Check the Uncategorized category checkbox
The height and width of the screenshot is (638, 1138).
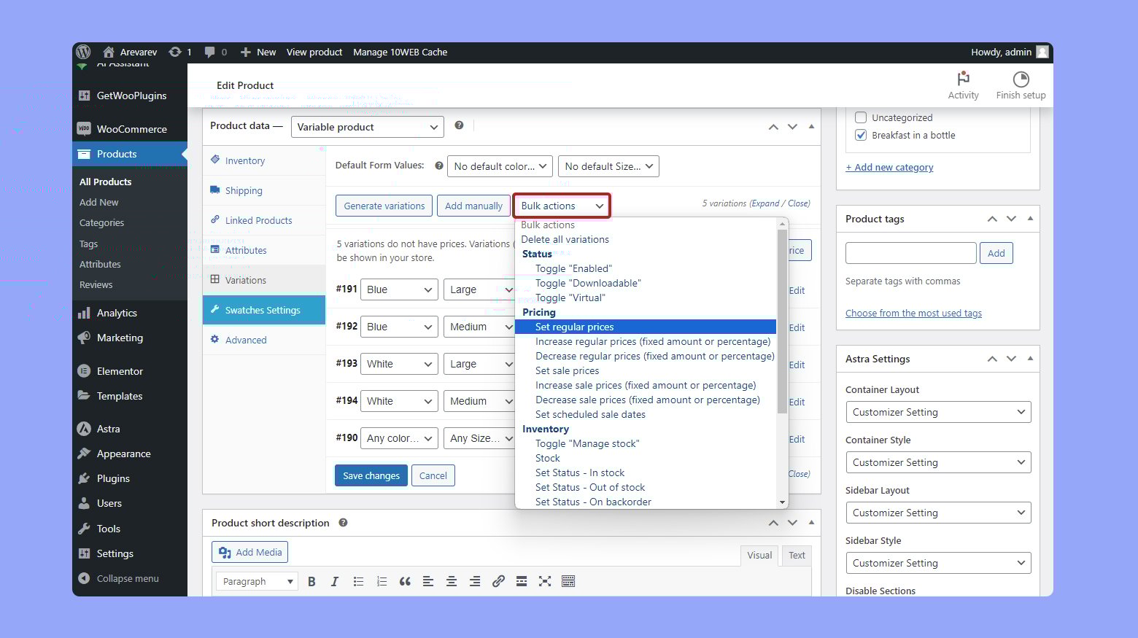tap(861, 117)
